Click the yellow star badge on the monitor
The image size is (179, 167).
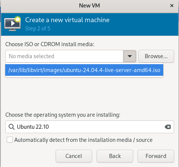click(x=18, y=19)
